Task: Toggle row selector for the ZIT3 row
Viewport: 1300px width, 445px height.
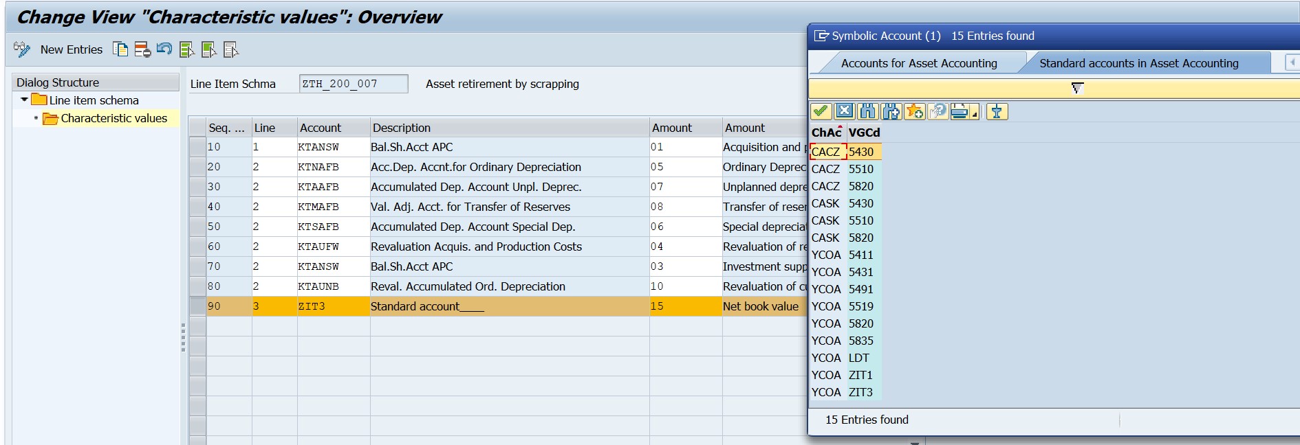Action: 198,306
